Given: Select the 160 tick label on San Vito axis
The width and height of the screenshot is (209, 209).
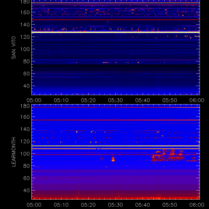Looking at the screenshot, I should click(25, 12).
